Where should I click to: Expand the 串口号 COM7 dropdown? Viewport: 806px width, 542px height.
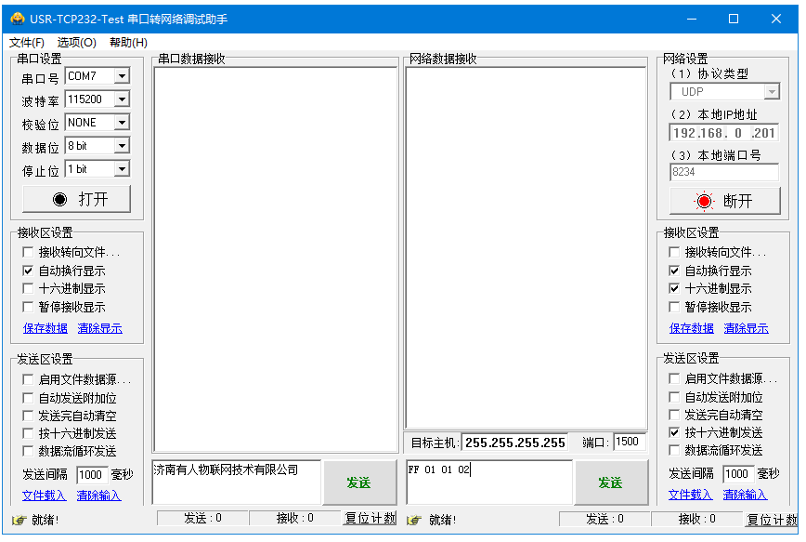point(122,76)
